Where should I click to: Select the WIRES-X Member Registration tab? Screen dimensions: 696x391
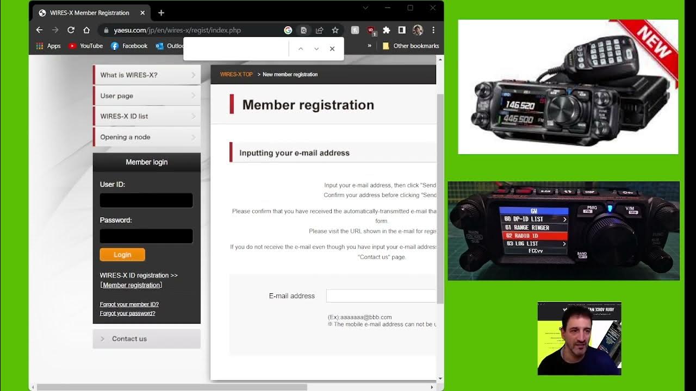tap(91, 13)
